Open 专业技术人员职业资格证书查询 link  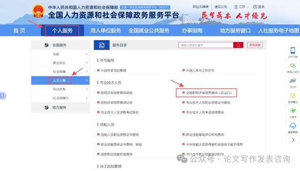click(208, 103)
